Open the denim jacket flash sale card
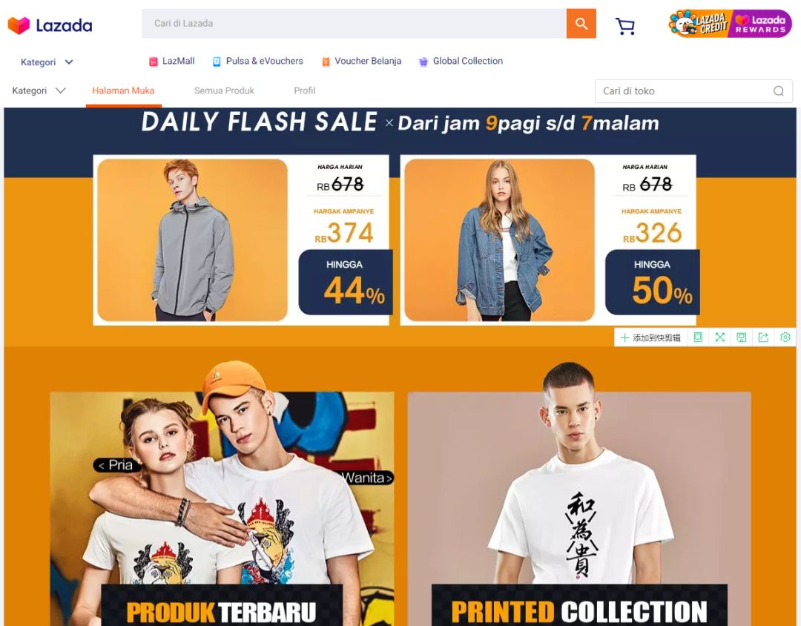This screenshot has height=626, width=801. click(548, 240)
